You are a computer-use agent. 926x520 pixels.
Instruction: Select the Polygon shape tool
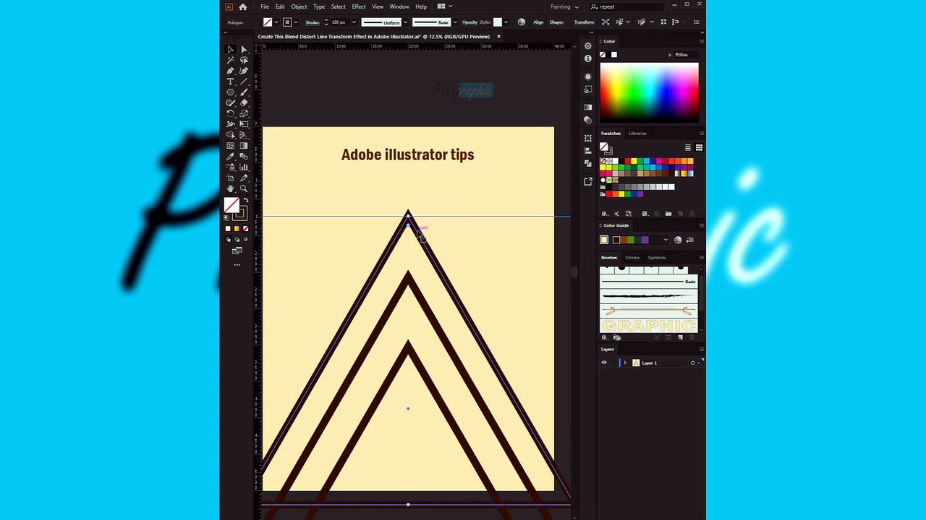click(230, 92)
